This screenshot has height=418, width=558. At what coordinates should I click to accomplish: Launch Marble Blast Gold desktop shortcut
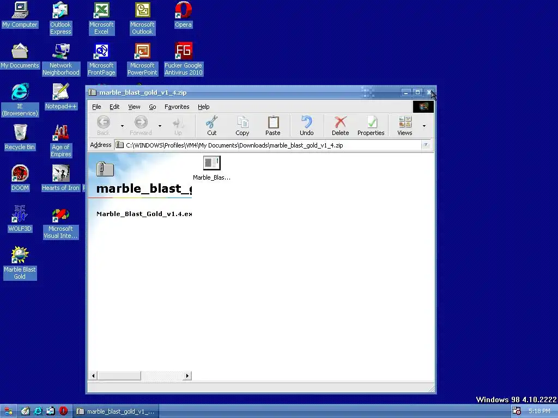click(20, 263)
